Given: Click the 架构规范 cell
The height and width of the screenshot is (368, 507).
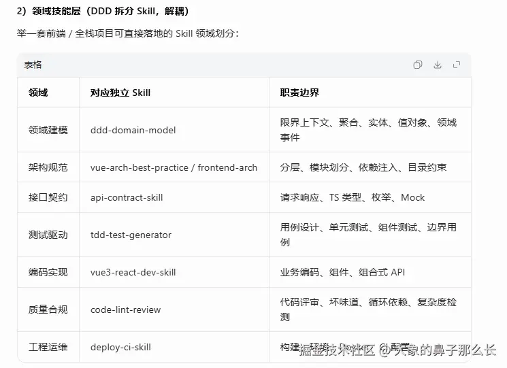Looking at the screenshot, I should tap(48, 167).
